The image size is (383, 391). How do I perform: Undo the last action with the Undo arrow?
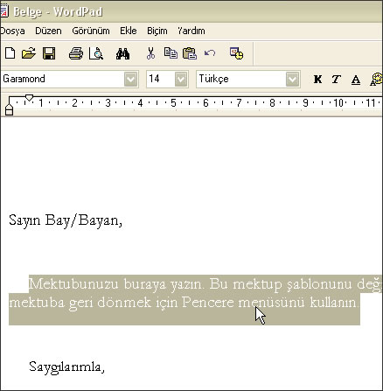click(210, 53)
